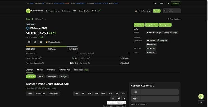Screen dimensions: 208x107
Task: Click the KDSwap coin logo icon
Action: 28,28
